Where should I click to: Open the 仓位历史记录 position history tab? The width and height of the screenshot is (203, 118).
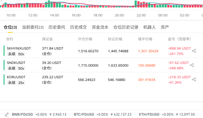point(126,27)
